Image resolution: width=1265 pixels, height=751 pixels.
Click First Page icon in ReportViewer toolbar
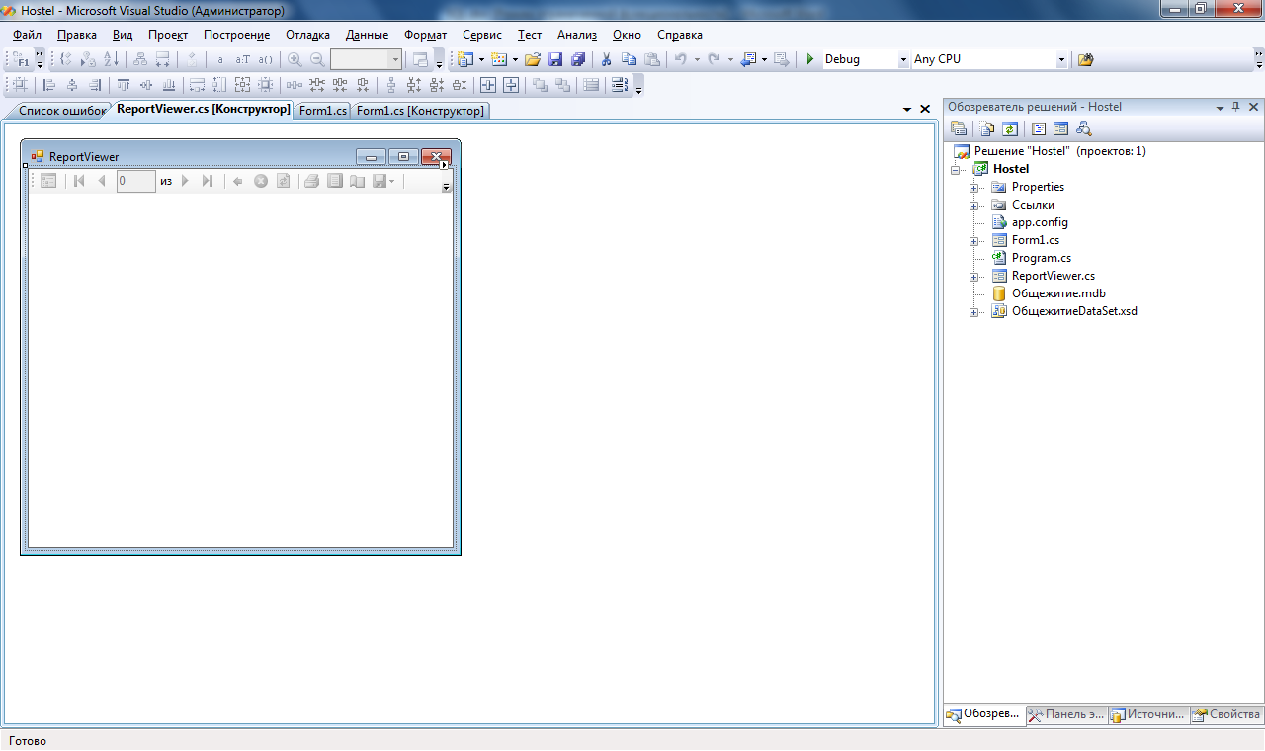coord(80,181)
